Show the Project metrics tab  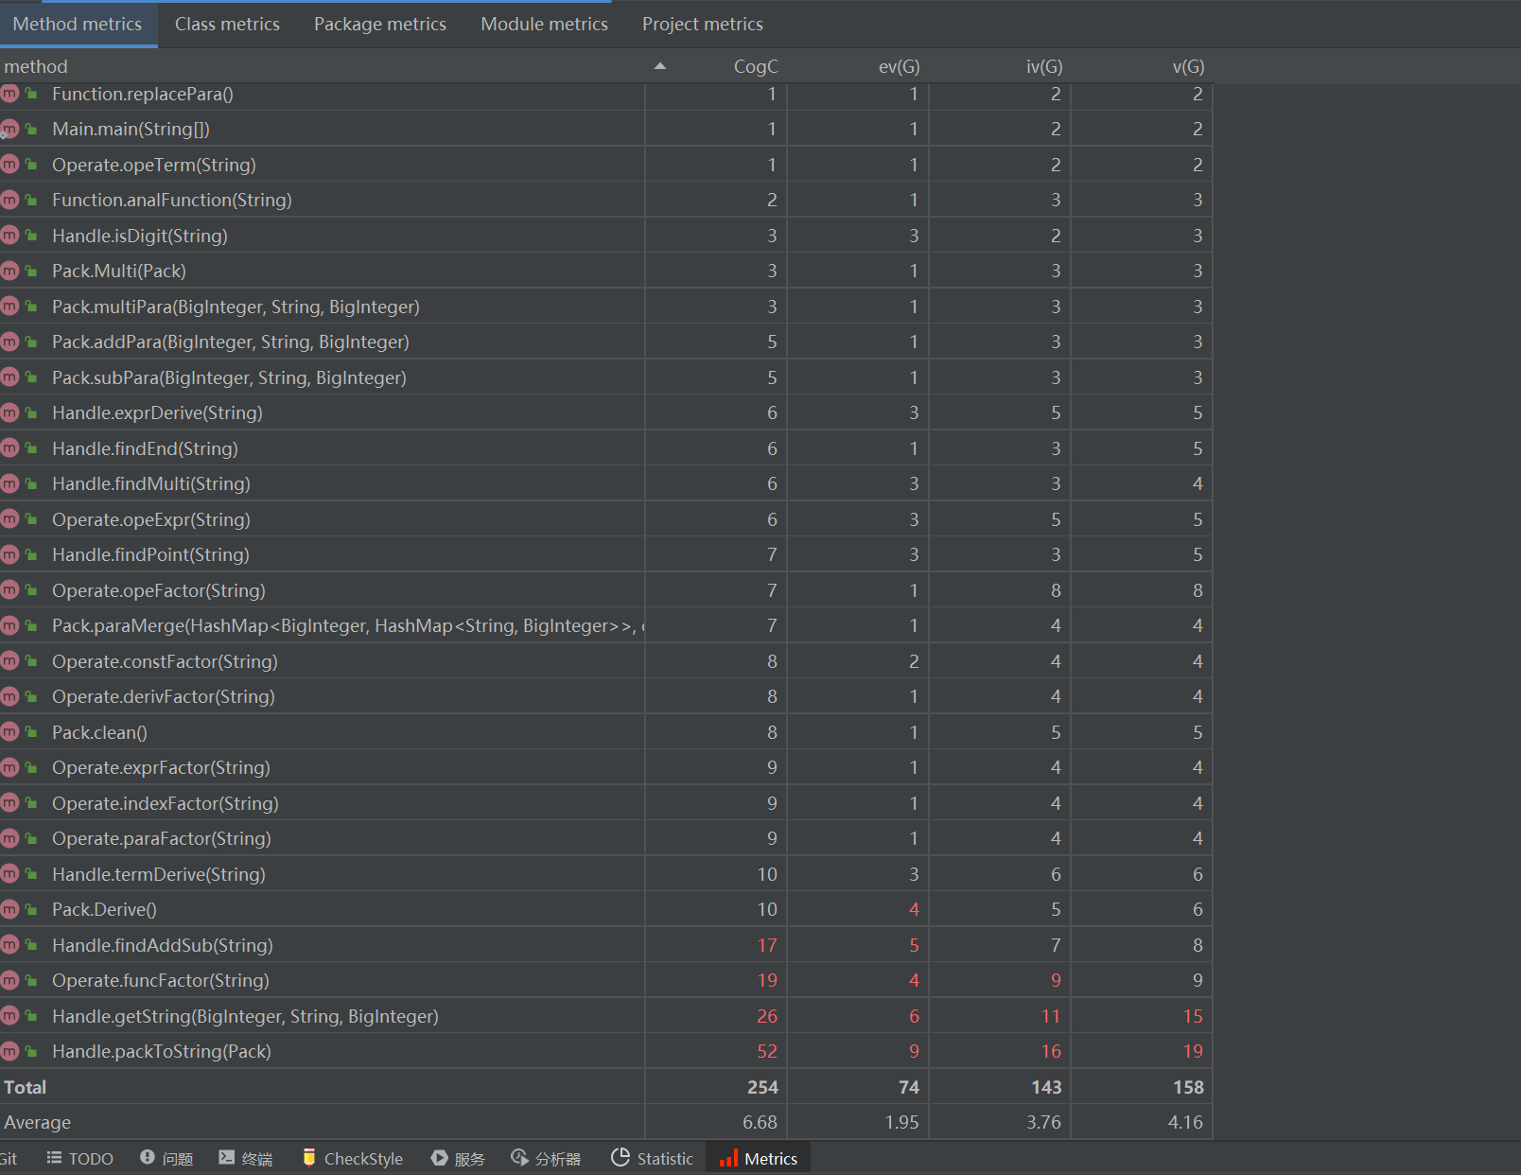pyautogui.click(x=703, y=25)
